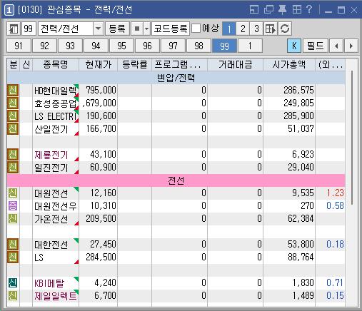Screen dimensions: 362x311
Task: Click the 등록 button
Action: [117, 29]
